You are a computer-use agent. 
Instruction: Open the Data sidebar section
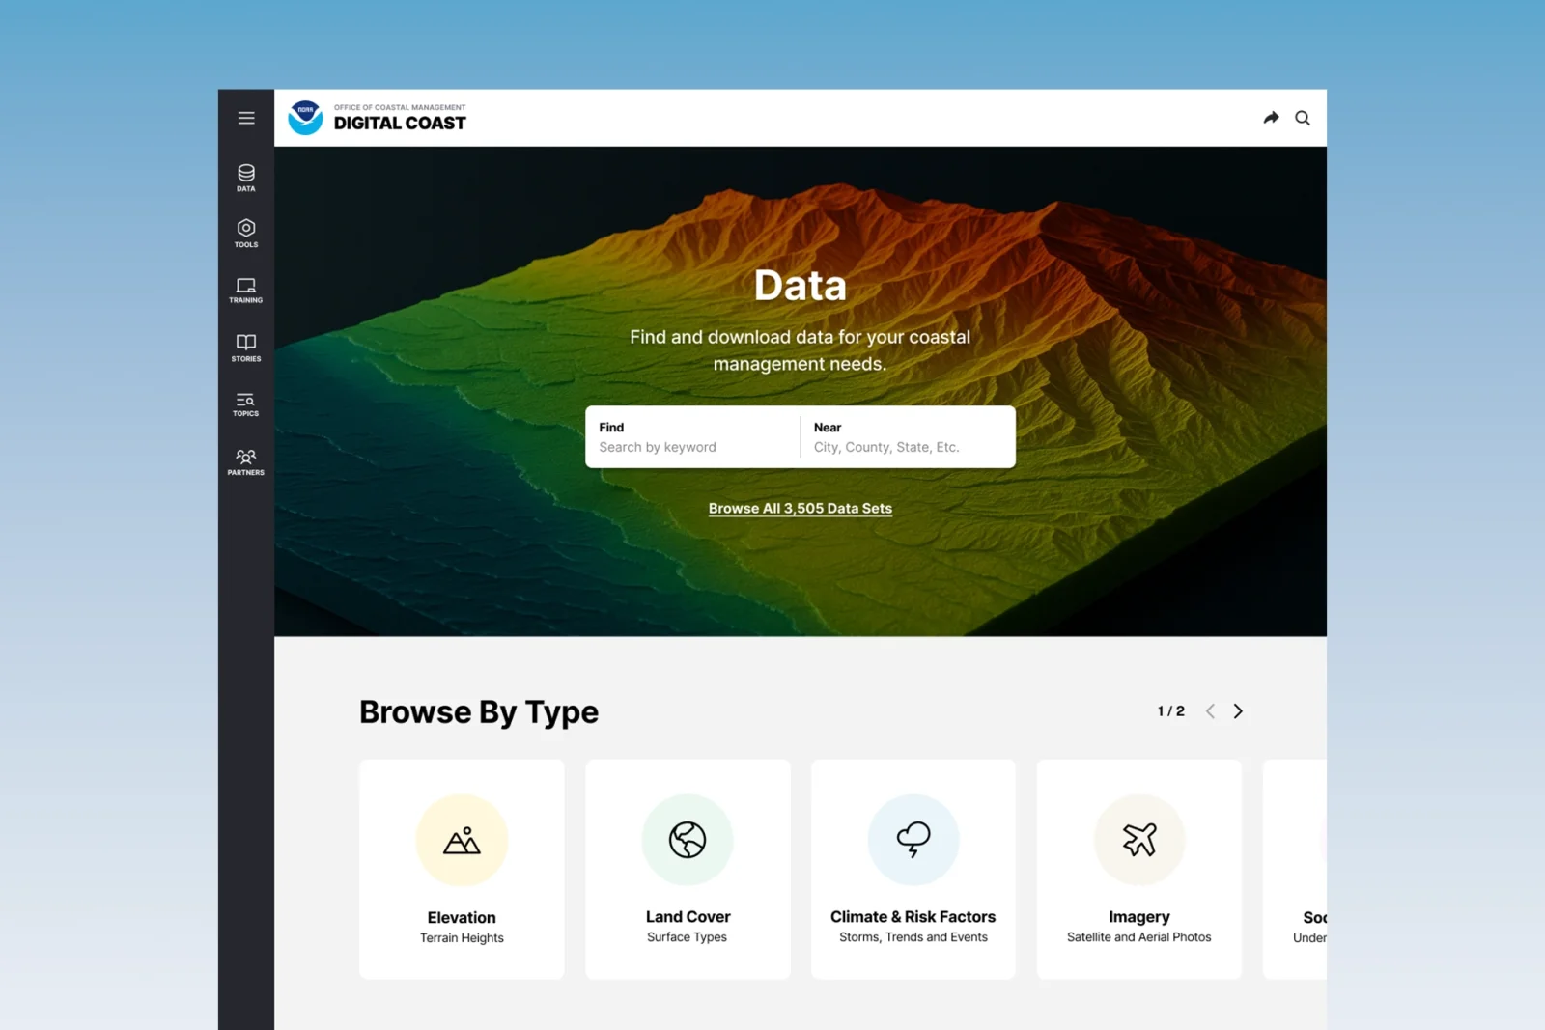246,178
